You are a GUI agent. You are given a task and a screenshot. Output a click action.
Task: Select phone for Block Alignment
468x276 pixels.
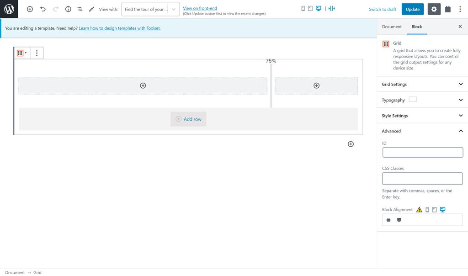tap(427, 210)
